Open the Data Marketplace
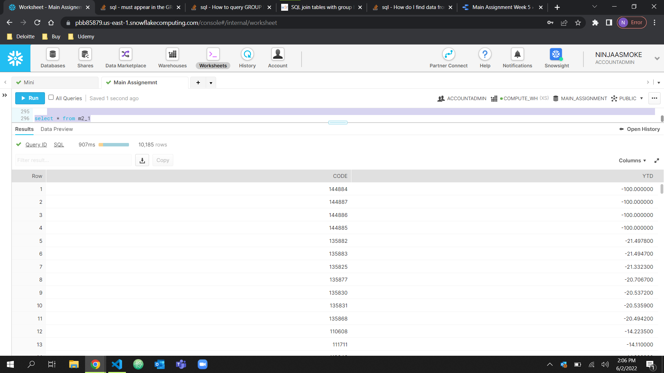The width and height of the screenshot is (664, 373). point(125,58)
